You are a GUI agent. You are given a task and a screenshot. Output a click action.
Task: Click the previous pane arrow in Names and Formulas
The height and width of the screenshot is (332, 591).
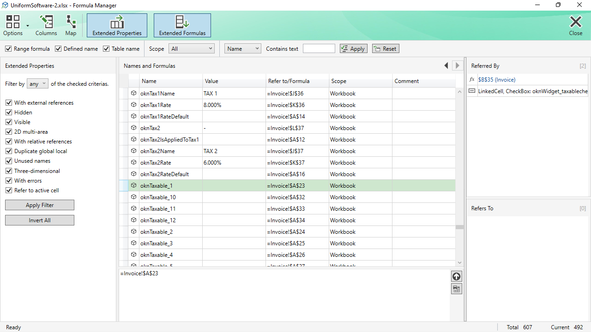[x=446, y=65]
